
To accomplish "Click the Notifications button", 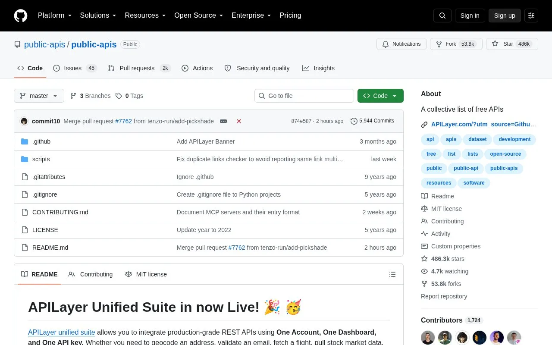I will (x=401, y=44).
